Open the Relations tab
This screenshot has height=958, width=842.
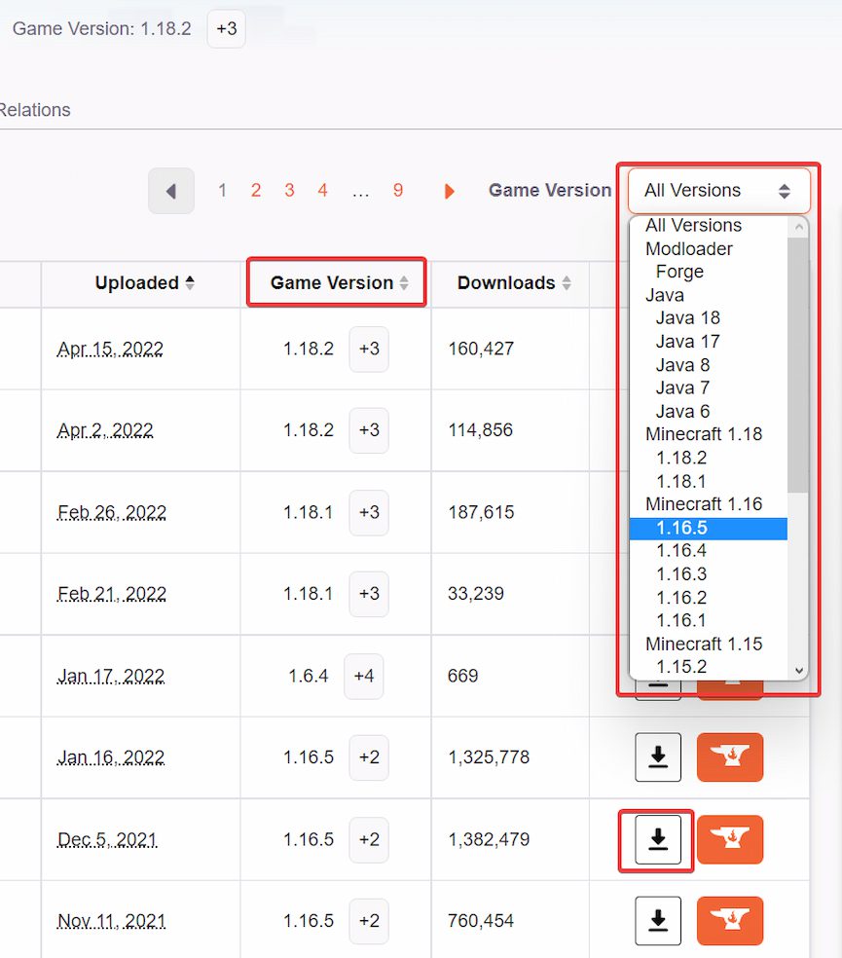(35, 110)
